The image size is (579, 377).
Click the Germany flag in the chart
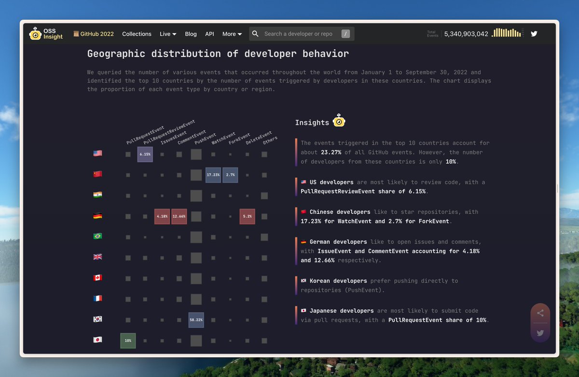tap(97, 216)
